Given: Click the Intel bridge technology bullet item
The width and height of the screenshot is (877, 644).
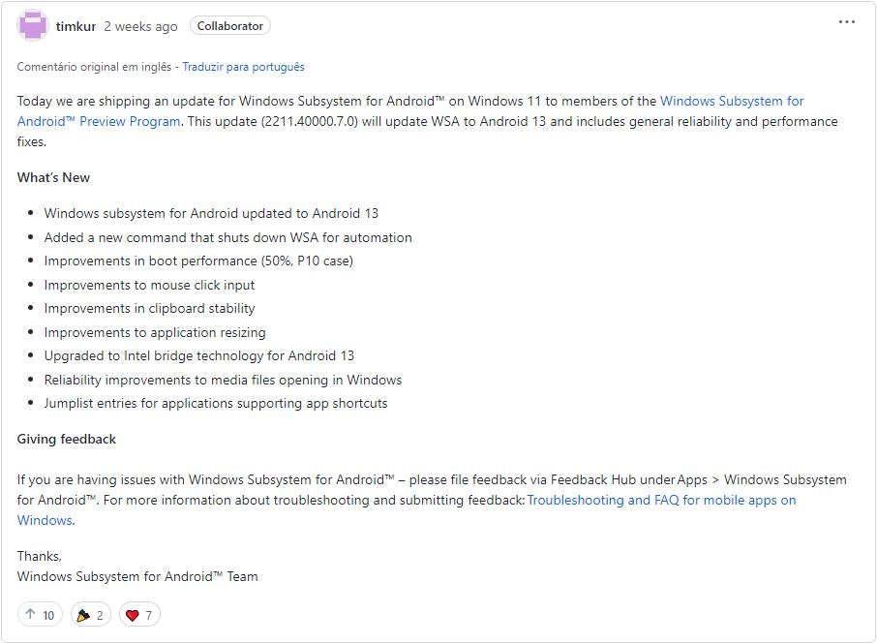Looking at the screenshot, I should [x=199, y=355].
